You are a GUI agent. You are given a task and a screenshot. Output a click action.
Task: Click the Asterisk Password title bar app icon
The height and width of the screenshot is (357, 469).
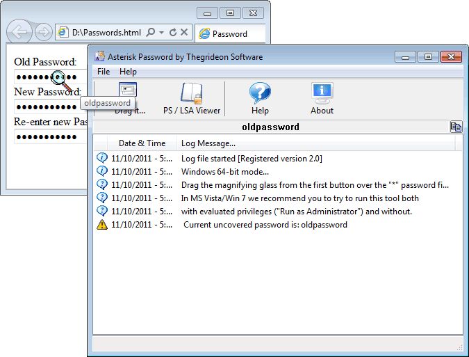point(99,56)
